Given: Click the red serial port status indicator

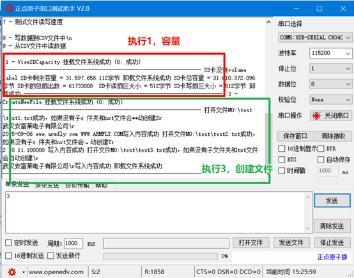Looking at the screenshot, I should click(x=316, y=116).
